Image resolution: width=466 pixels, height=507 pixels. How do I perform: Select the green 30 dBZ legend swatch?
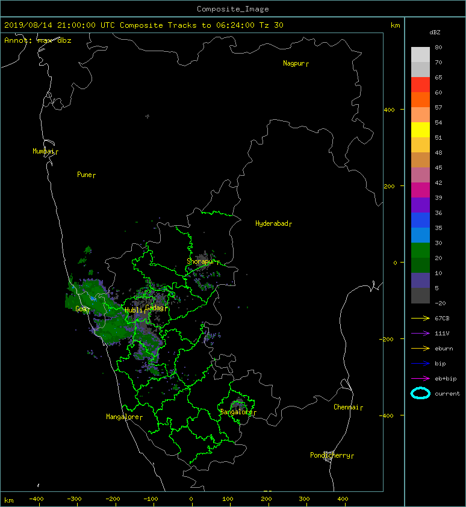(420, 250)
